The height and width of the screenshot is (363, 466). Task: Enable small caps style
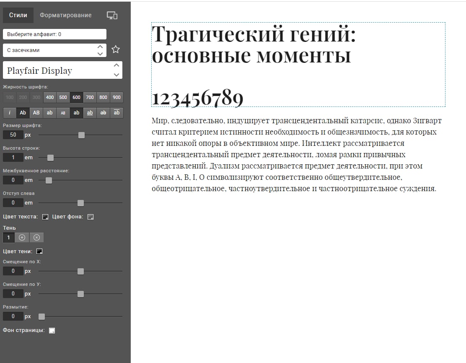63,113
